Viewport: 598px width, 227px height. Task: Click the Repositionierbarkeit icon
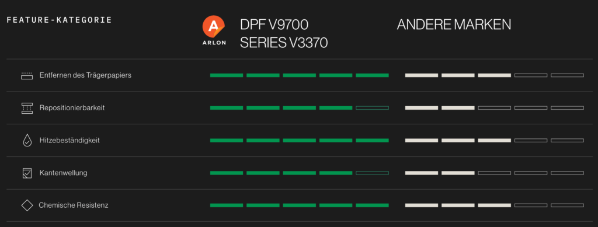27,108
